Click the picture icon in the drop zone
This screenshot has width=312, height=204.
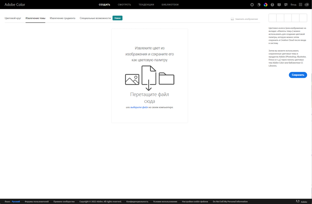pos(132,79)
